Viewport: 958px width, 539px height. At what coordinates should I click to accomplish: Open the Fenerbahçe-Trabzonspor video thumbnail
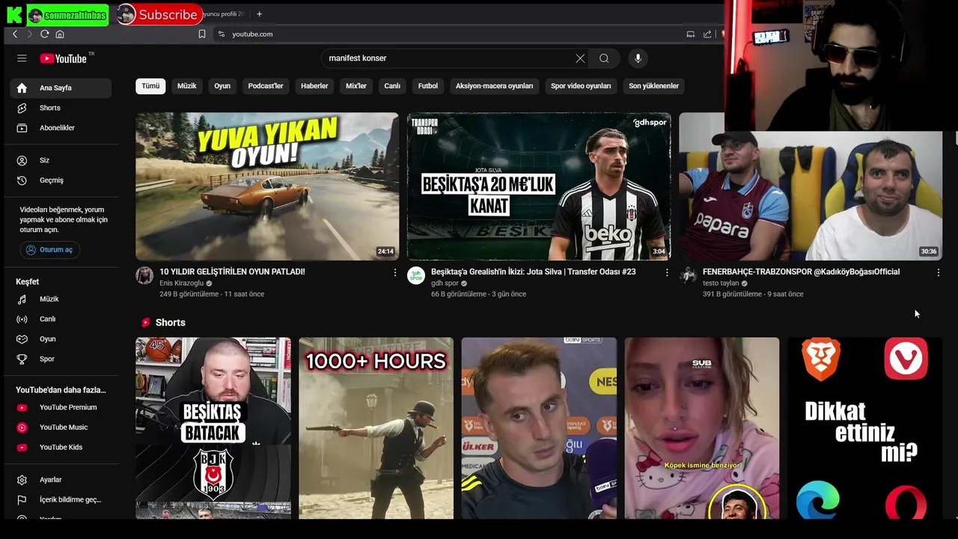[811, 196]
